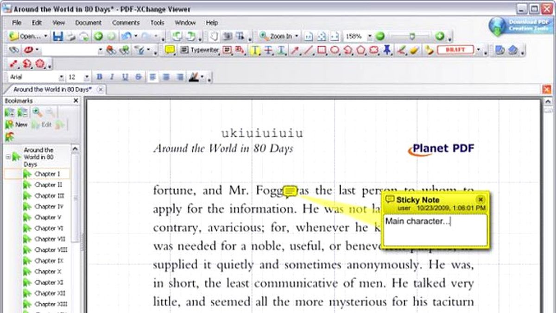Open the Arial font name dropdown
The image size is (556, 313).
61,77
